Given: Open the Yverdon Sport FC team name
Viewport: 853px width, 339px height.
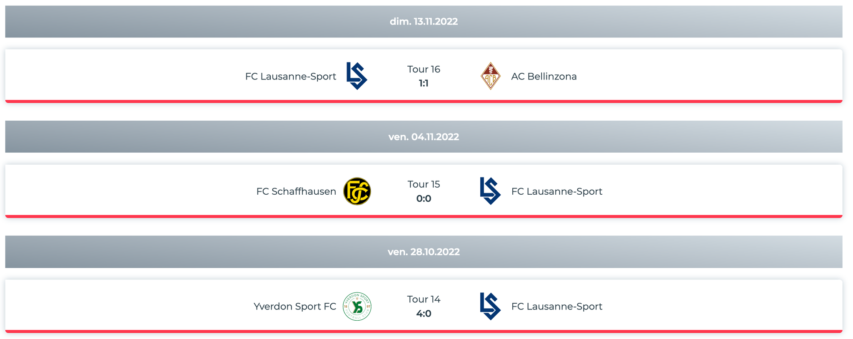Looking at the screenshot, I should (295, 307).
